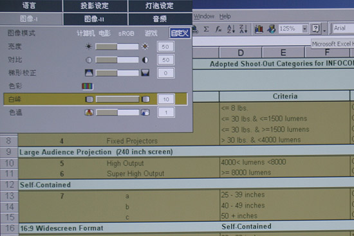
Task: Switch to the 图像-II tab
Action: point(95,19)
